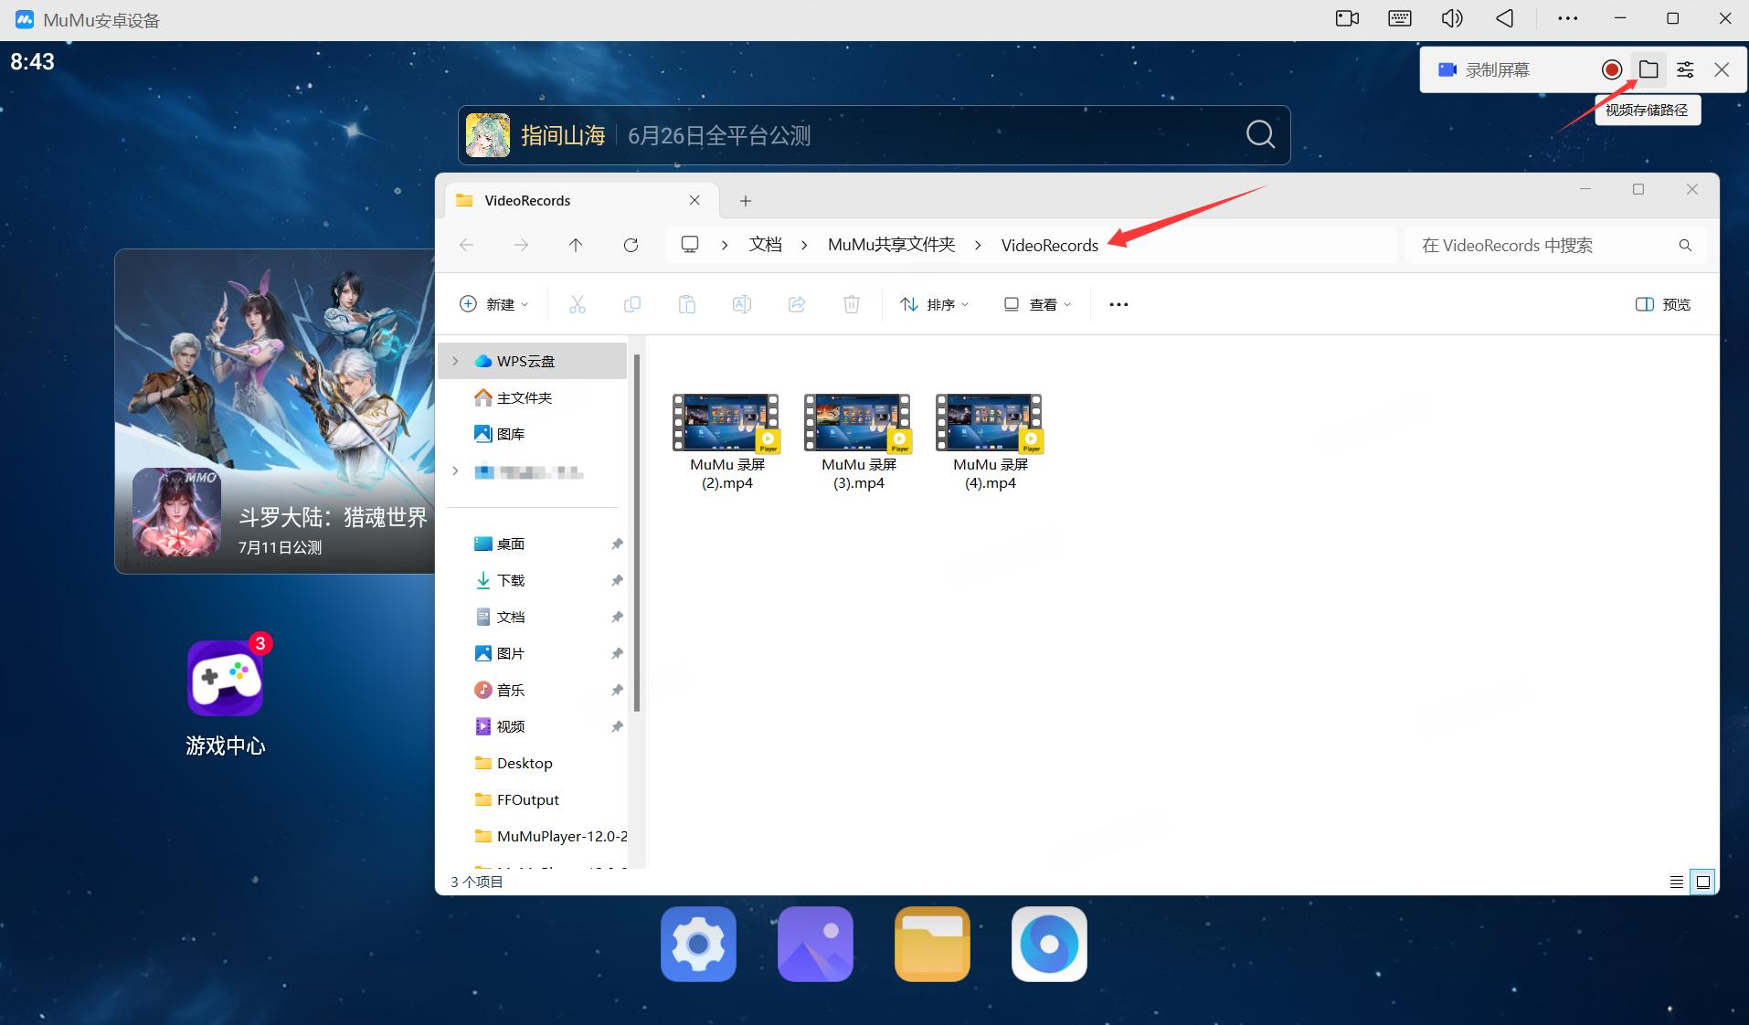Open screen recording settings sliders icon
Viewport: 1749px width, 1025px height.
pyautogui.click(x=1685, y=69)
